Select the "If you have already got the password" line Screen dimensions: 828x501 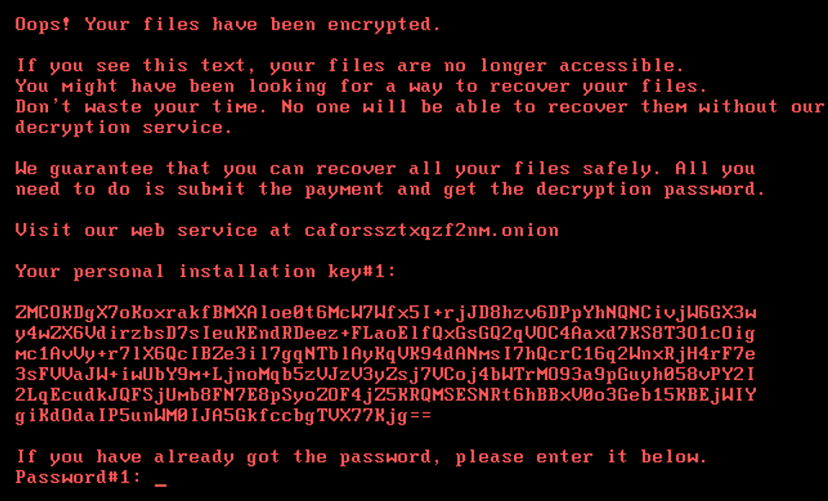pyautogui.click(x=361, y=457)
